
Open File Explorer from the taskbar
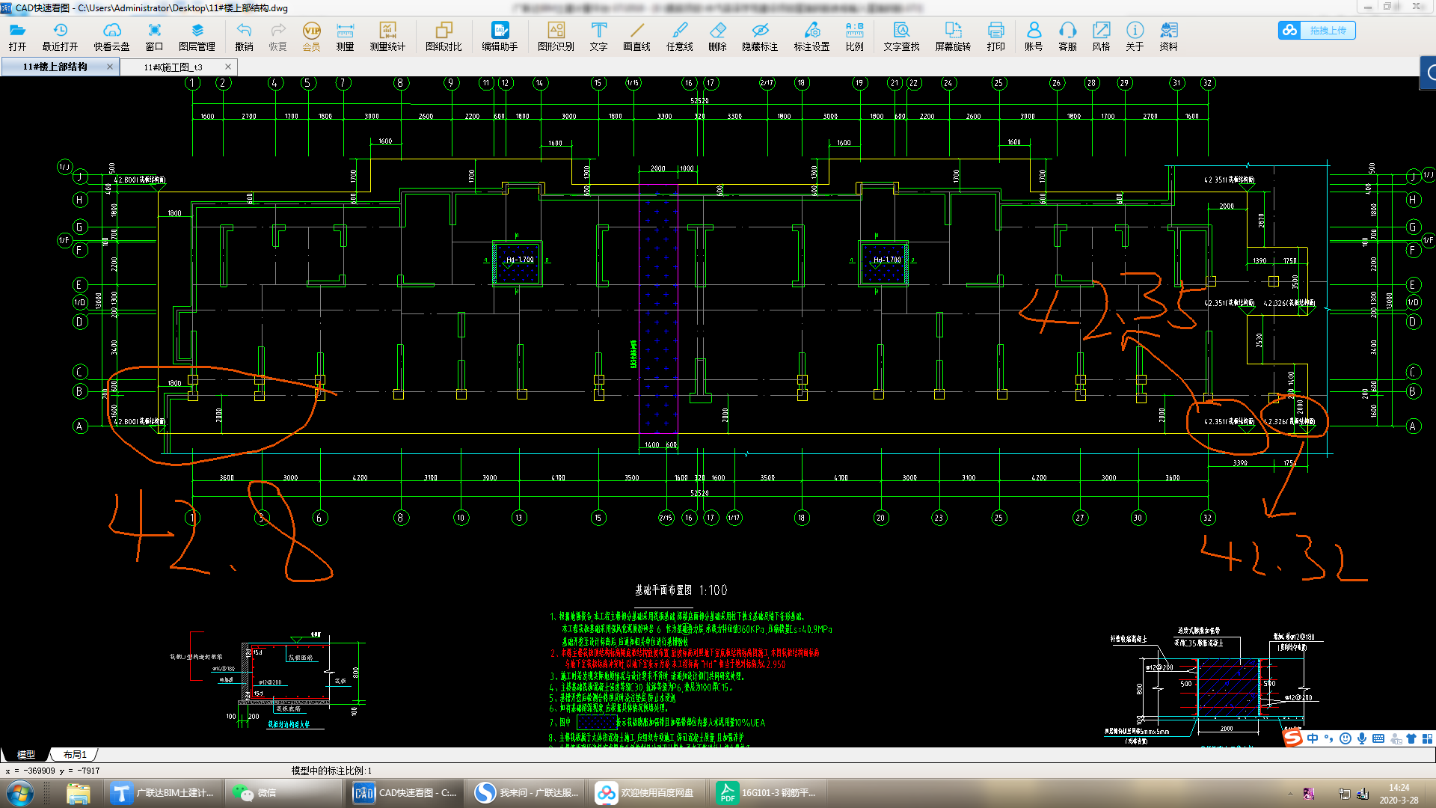(x=78, y=792)
